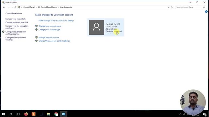Click Manage another account link

click(49, 38)
